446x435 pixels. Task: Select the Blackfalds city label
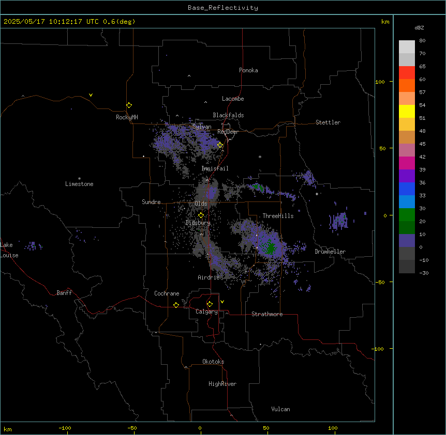228,115
